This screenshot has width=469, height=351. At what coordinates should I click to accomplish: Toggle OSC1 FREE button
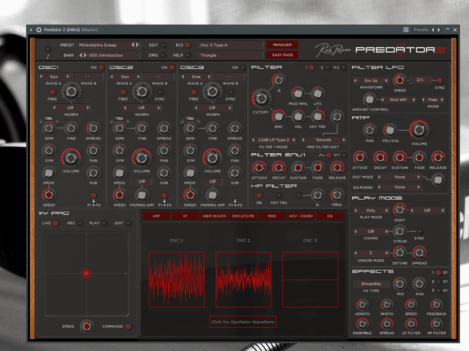click(52, 92)
